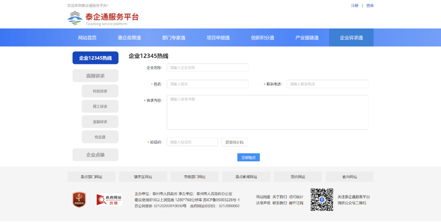Open the 关于我们 footer link
This screenshot has height=222, width=441.
[280, 197]
